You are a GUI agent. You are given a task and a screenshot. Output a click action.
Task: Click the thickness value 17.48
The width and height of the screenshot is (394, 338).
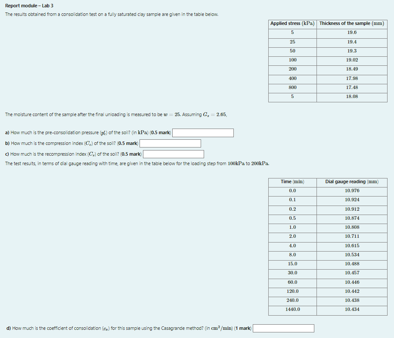coord(351,87)
